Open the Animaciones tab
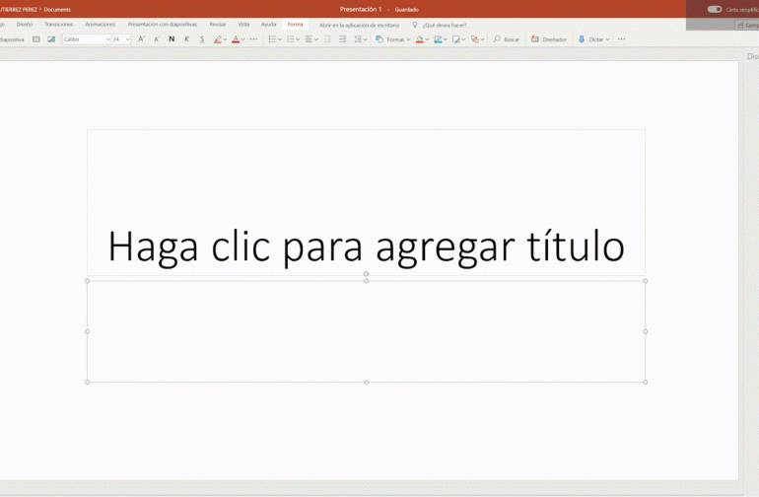 pyautogui.click(x=101, y=25)
